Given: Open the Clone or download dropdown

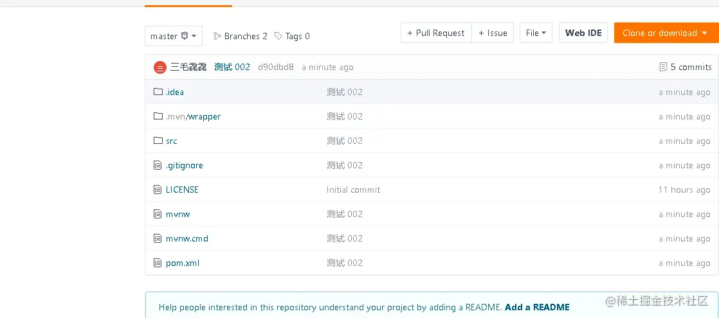Looking at the screenshot, I should coord(666,33).
